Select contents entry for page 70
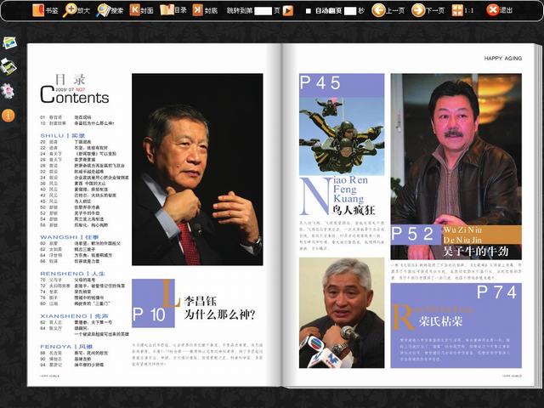Screen dimensions: 544x408 tap(68, 280)
